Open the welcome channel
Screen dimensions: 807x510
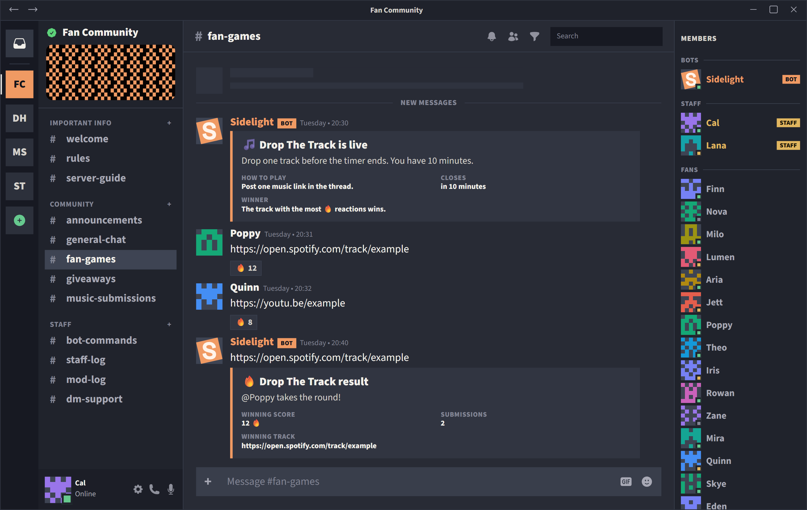pyautogui.click(x=111, y=139)
